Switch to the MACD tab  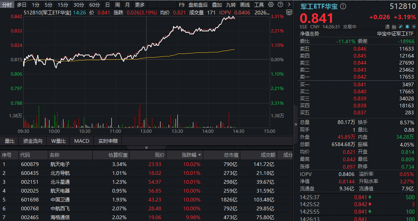point(81,141)
